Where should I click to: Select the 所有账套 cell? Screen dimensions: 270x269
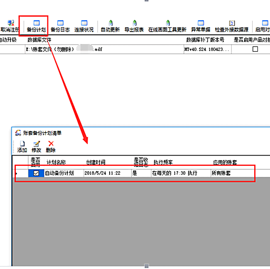click(x=233, y=173)
